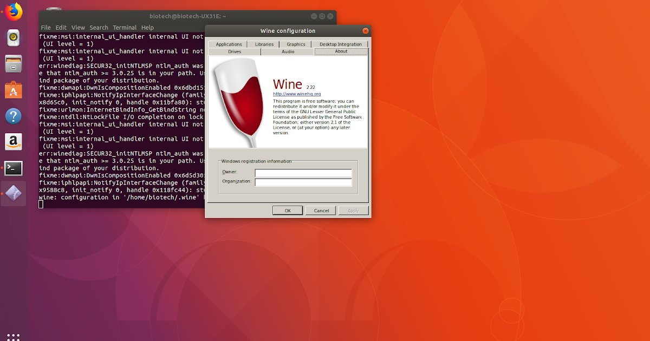This screenshot has width=650, height=341.
Task: Open the Desktop Integration tab
Action: [340, 44]
